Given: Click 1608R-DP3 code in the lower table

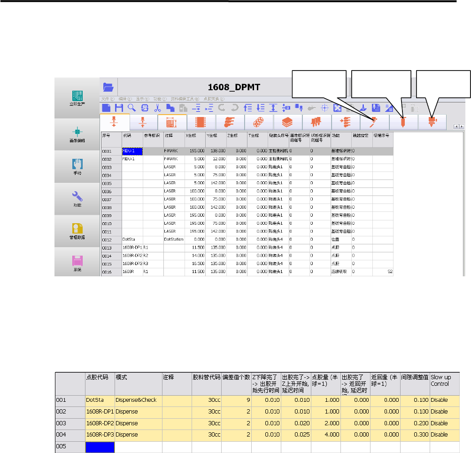Looking at the screenshot, I should click(x=100, y=435).
